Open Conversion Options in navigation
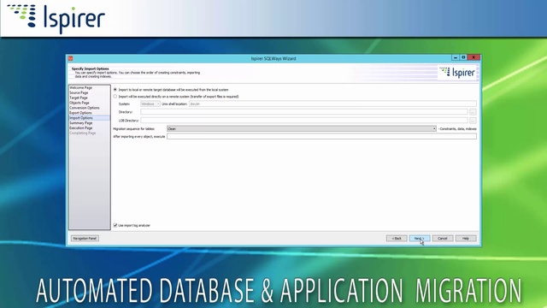 pos(85,108)
